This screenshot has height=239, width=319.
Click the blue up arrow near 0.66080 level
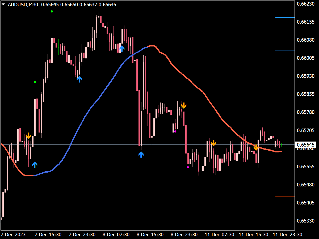(122, 48)
